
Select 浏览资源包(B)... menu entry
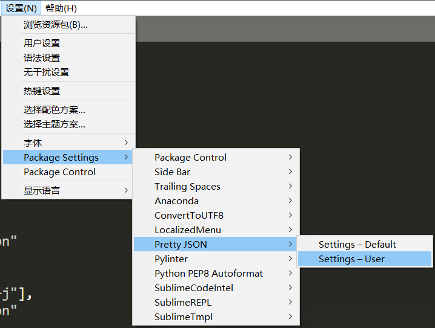click(x=56, y=25)
